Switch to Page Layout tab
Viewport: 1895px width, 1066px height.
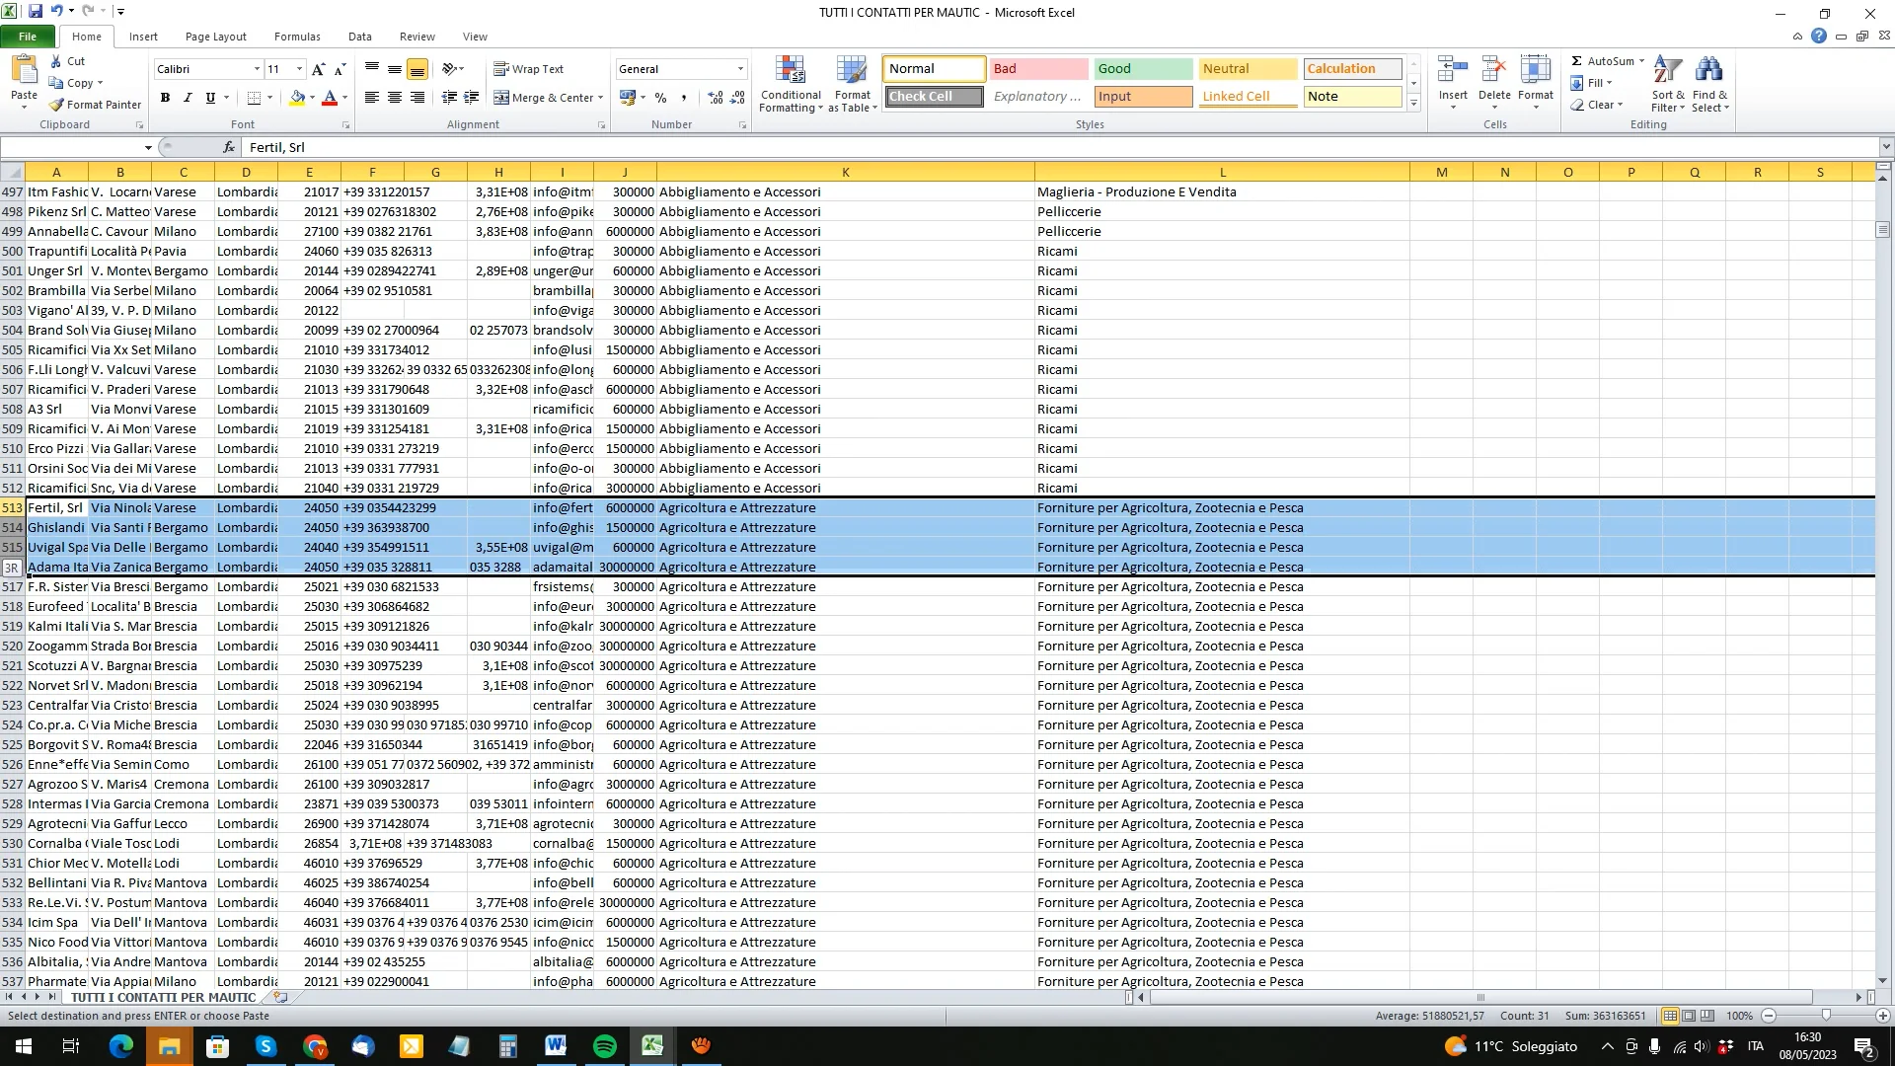[215, 37]
